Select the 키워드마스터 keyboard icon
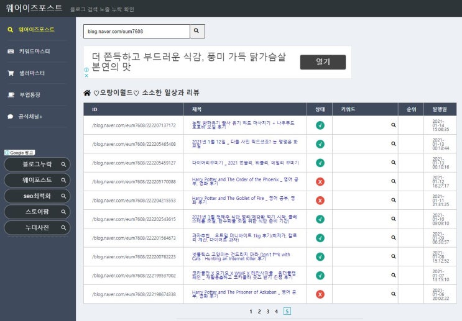Screen dimensions: 462x321 pyautogui.click(x=11, y=52)
